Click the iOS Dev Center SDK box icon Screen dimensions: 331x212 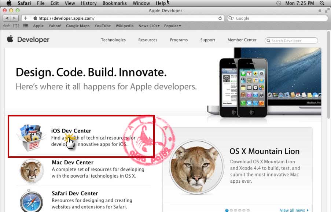click(x=31, y=137)
